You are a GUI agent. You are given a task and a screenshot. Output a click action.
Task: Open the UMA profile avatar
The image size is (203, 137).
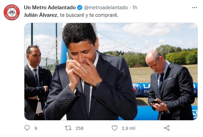12,12
